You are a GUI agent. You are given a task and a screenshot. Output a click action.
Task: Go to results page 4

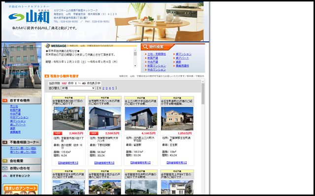pos(110,88)
